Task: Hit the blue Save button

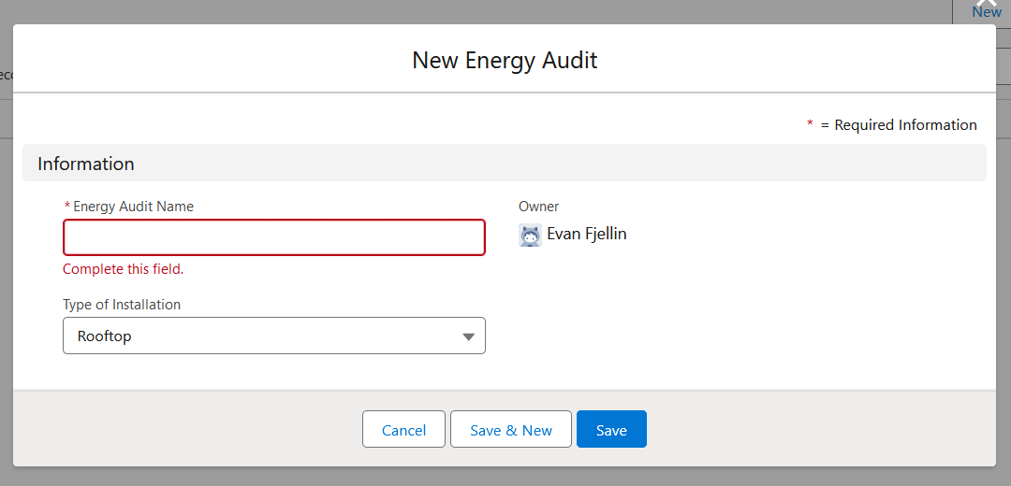Action: tap(611, 430)
